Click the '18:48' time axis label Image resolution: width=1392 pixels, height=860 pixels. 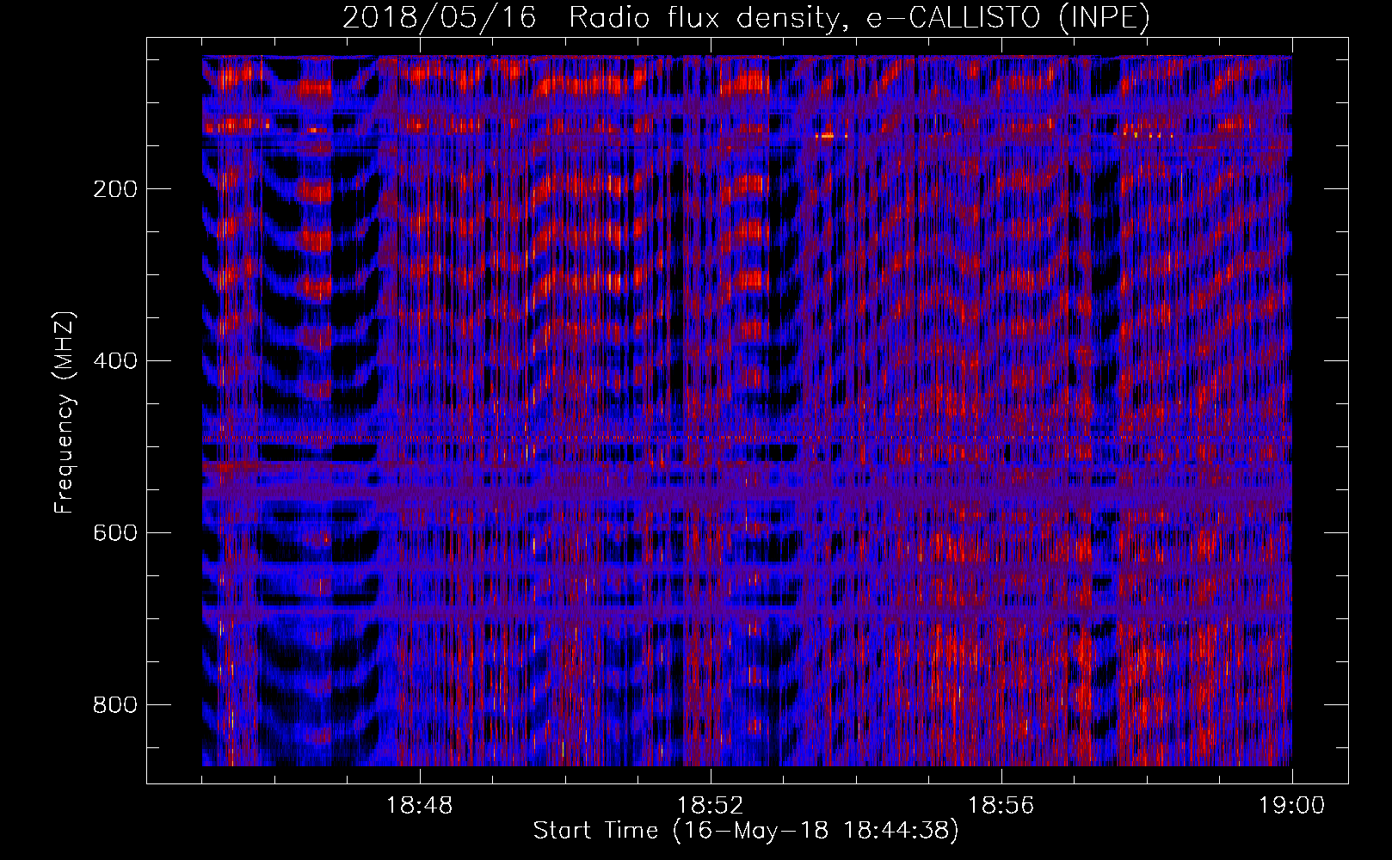click(419, 806)
